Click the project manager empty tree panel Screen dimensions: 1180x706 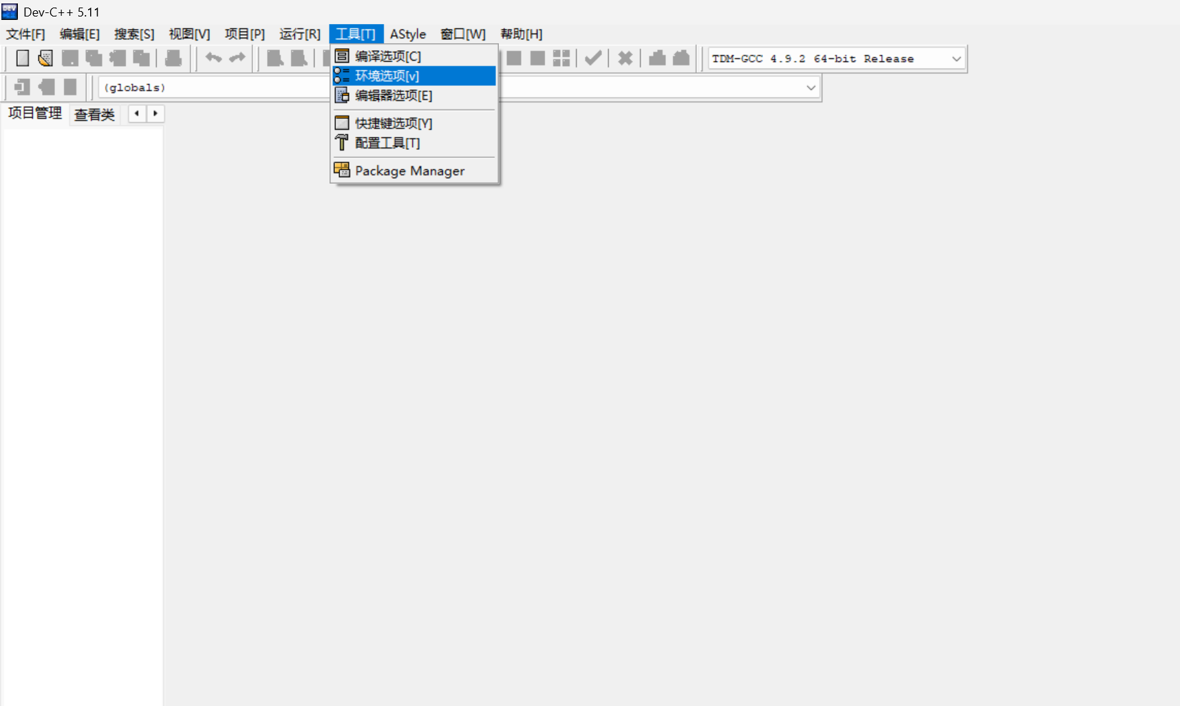click(83, 415)
